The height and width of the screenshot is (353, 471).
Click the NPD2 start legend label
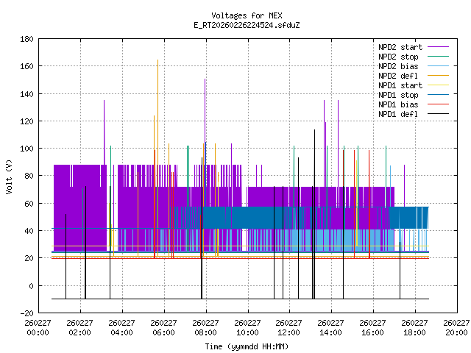coord(399,47)
